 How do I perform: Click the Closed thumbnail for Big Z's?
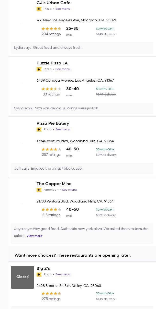pos(23,277)
